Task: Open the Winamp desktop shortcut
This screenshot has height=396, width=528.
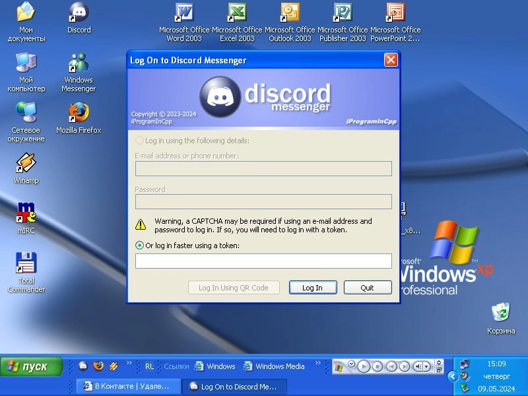Action: click(26, 163)
